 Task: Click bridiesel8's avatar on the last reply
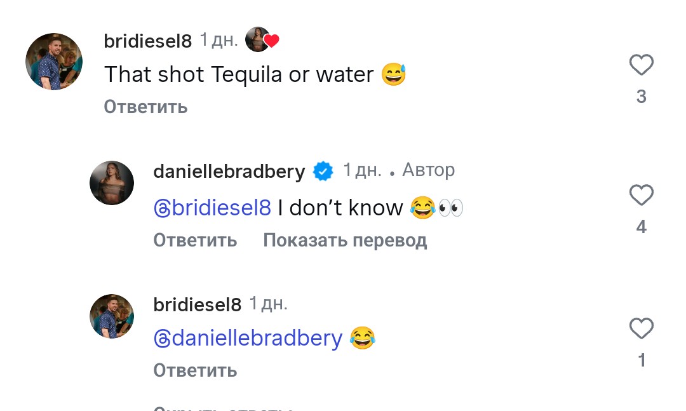[x=112, y=316]
